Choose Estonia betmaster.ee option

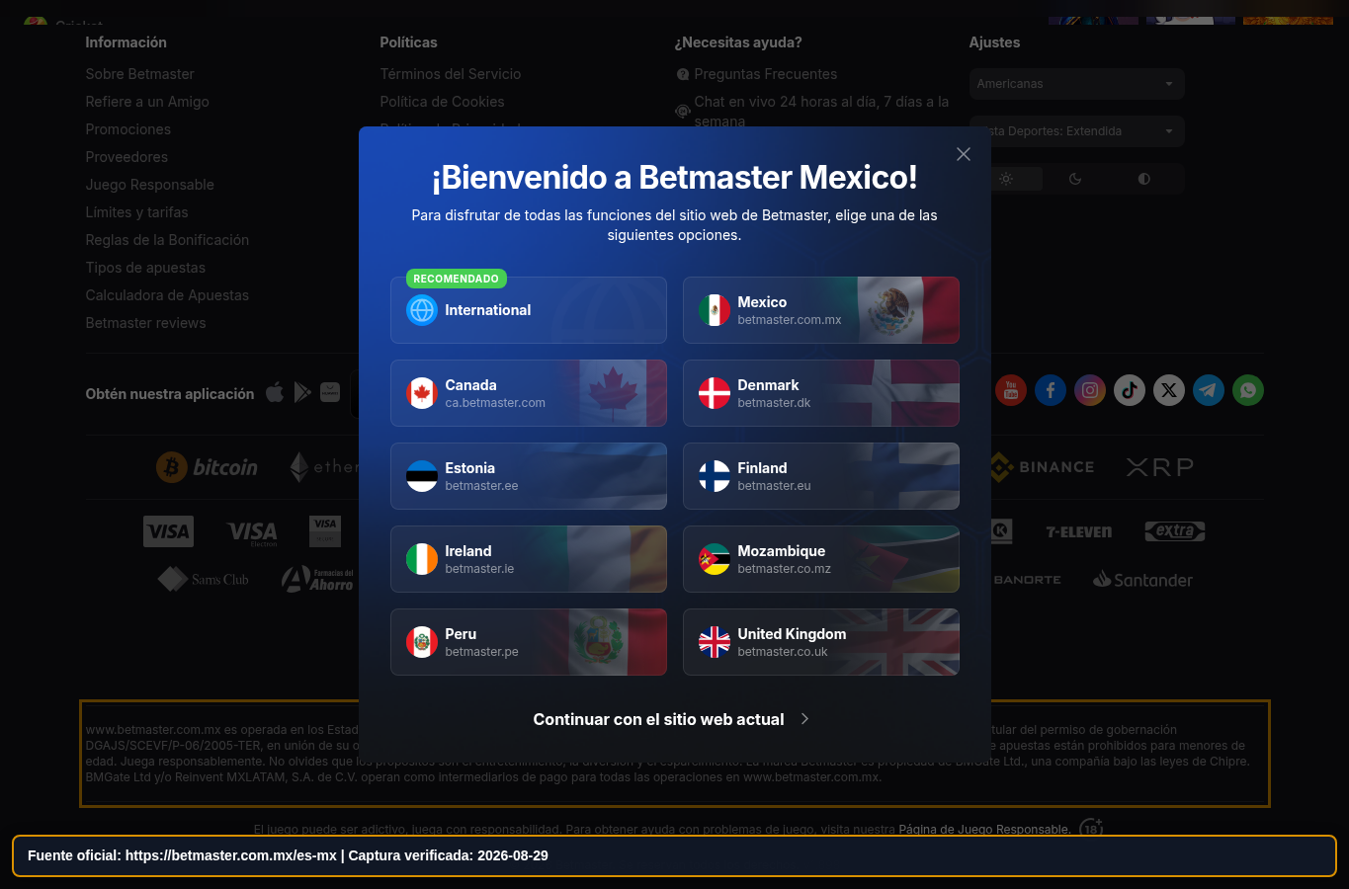(529, 476)
